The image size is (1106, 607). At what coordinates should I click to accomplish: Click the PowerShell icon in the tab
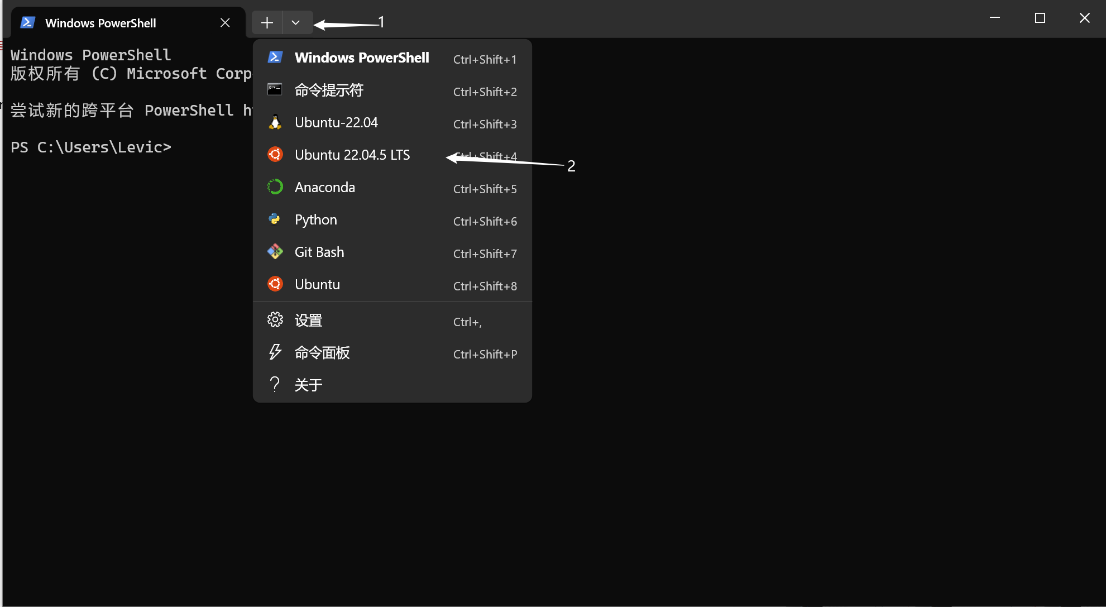(28, 23)
